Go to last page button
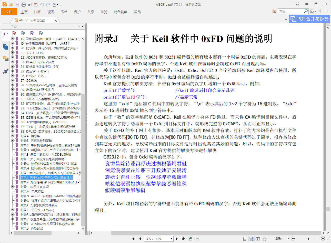This screenshot has width=331, height=243. [183, 239]
